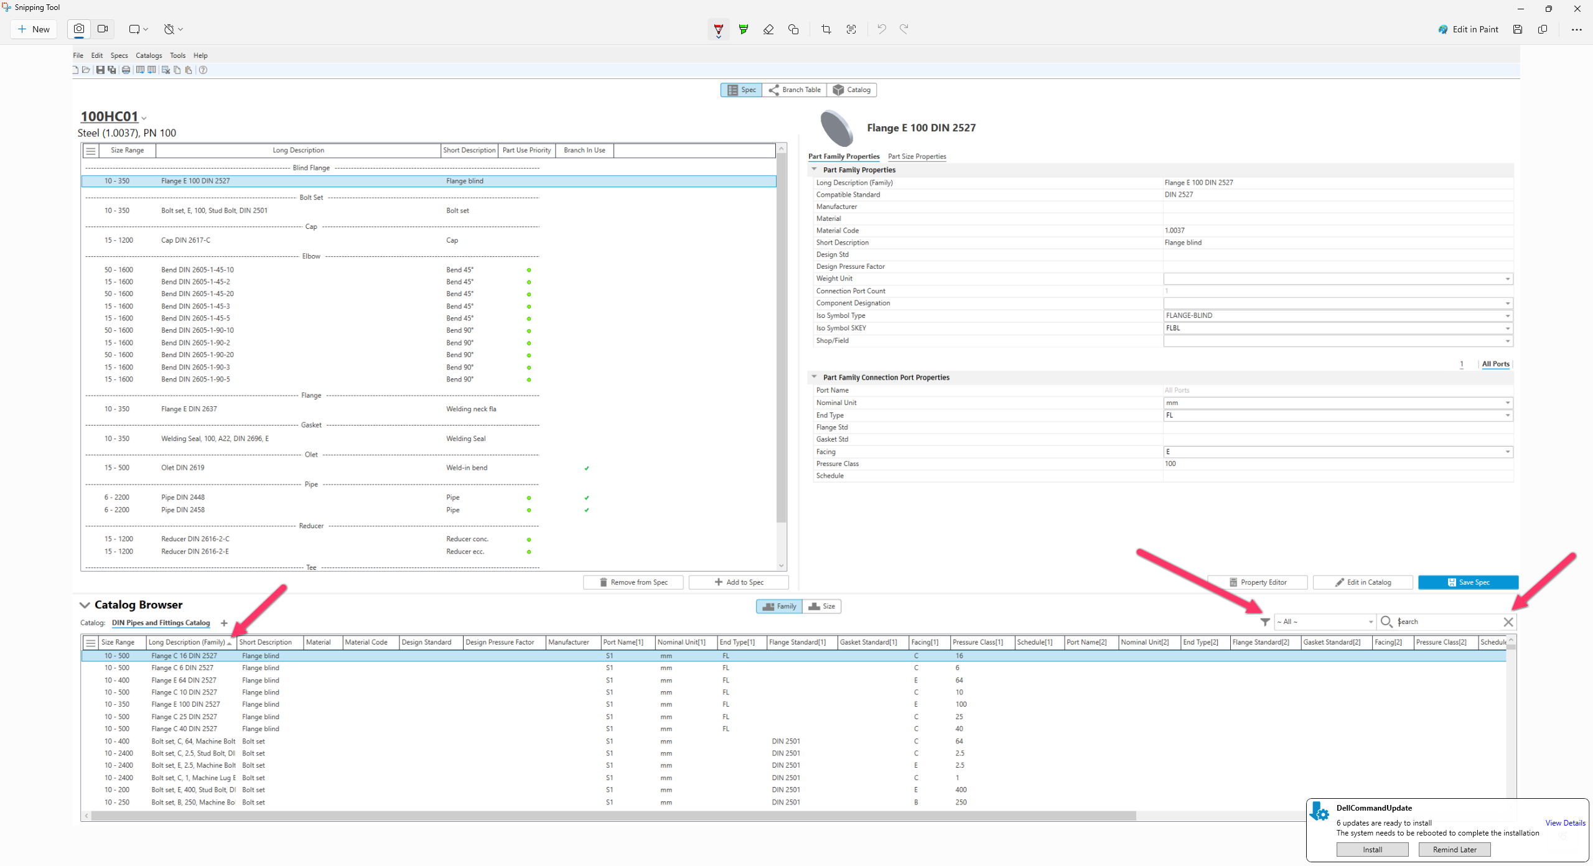This screenshot has width=1593, height=866.
Task: Switch to the Branch Table view
Action: [795, 90]
